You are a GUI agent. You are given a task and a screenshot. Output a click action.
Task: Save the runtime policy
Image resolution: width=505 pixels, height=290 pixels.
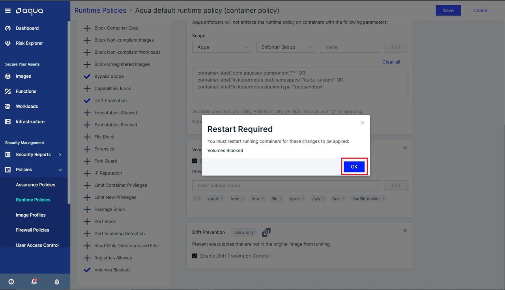(448, 11)
